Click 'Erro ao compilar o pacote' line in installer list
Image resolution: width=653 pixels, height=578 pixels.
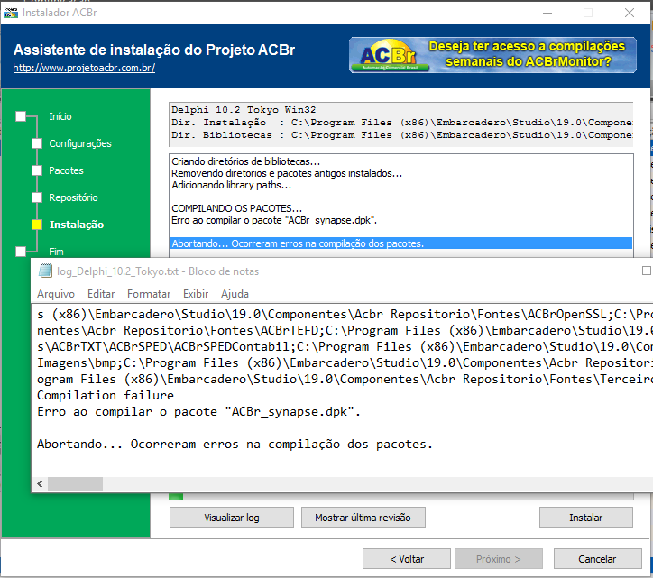[274, 220]
